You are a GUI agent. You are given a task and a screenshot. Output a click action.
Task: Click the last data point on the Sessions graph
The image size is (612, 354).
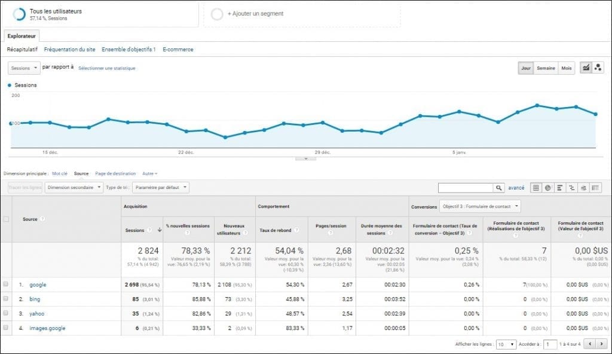click(x=596, y=114)
